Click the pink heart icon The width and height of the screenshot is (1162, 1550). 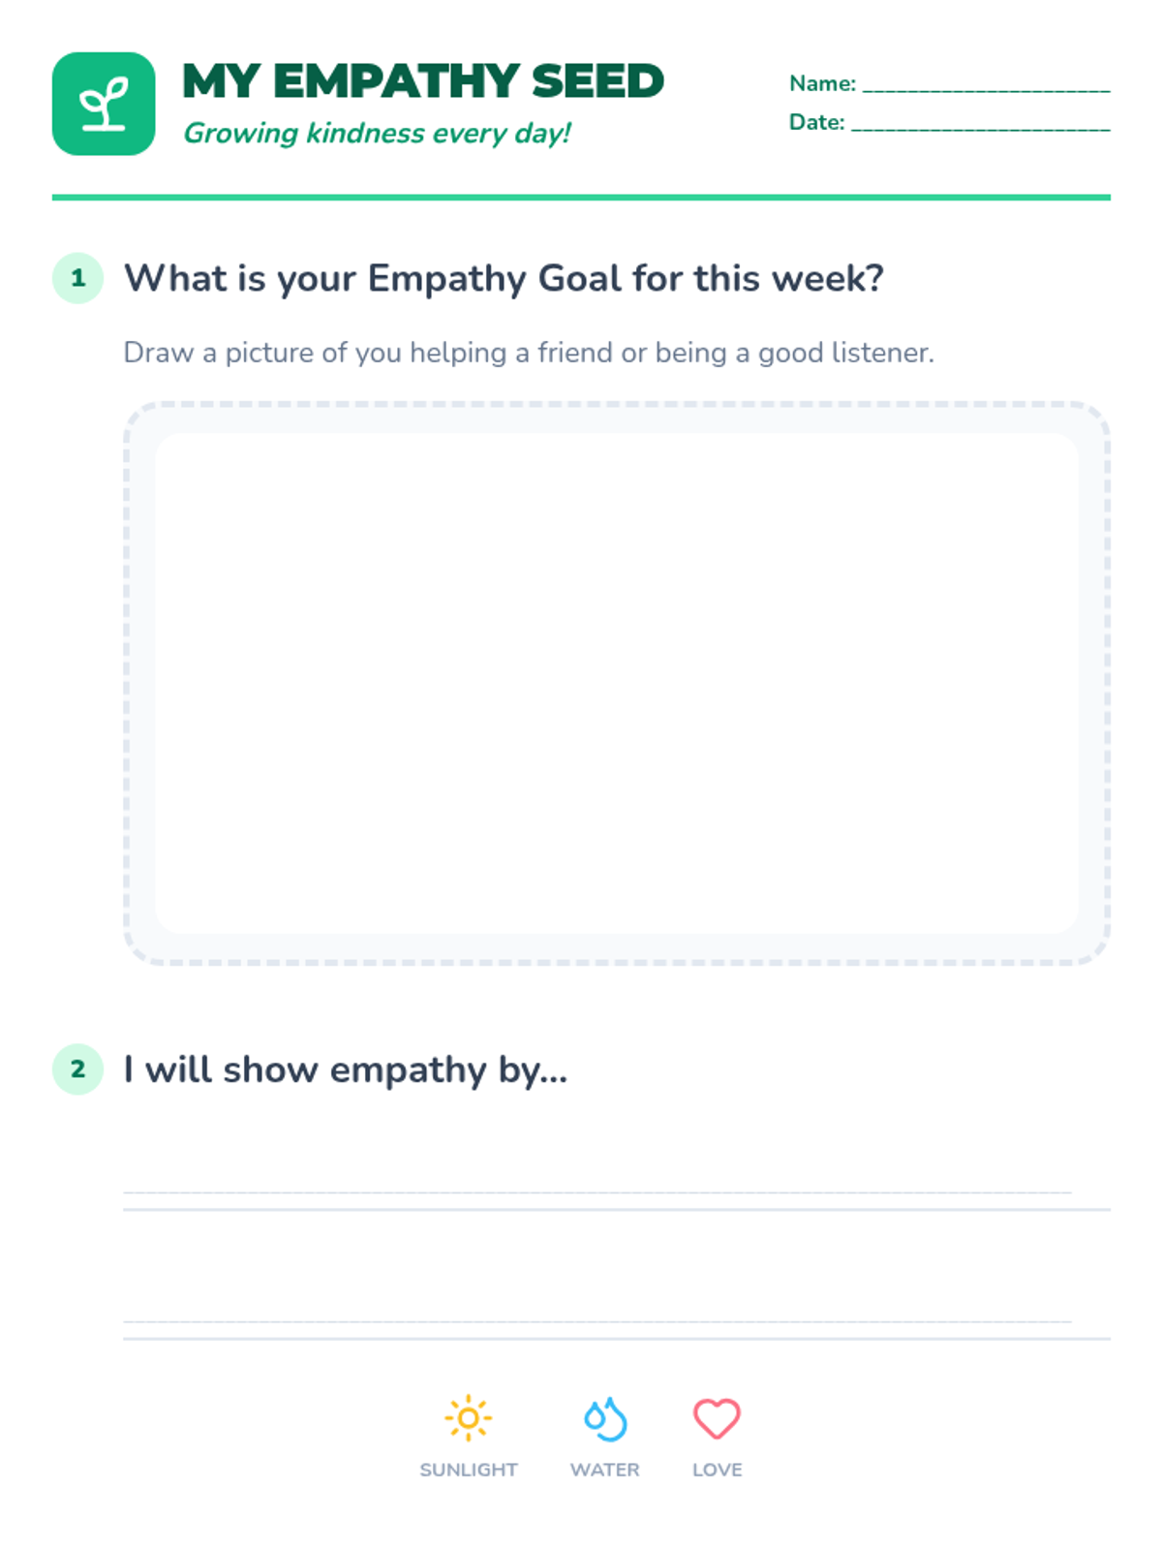(717, 1418)
